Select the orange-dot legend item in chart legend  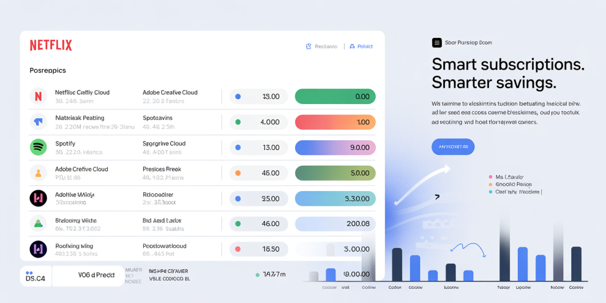[510, 185]
